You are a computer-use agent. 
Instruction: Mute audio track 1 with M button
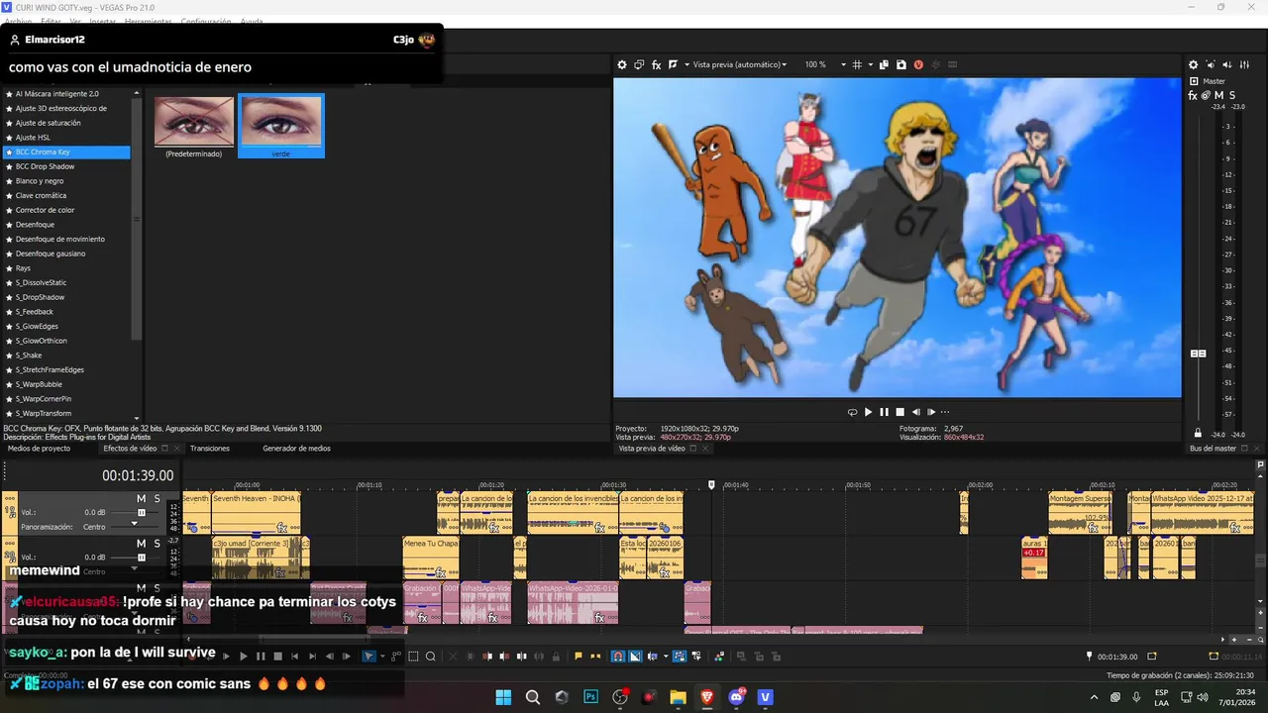coord(141,498)
